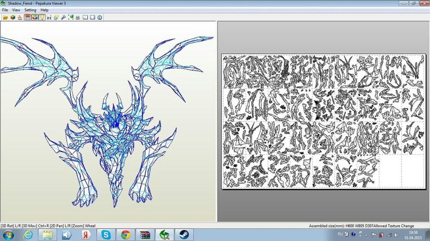This screenshot has width=430, height=241.
Task: Open the Windows Start menu
Action: 8,235
